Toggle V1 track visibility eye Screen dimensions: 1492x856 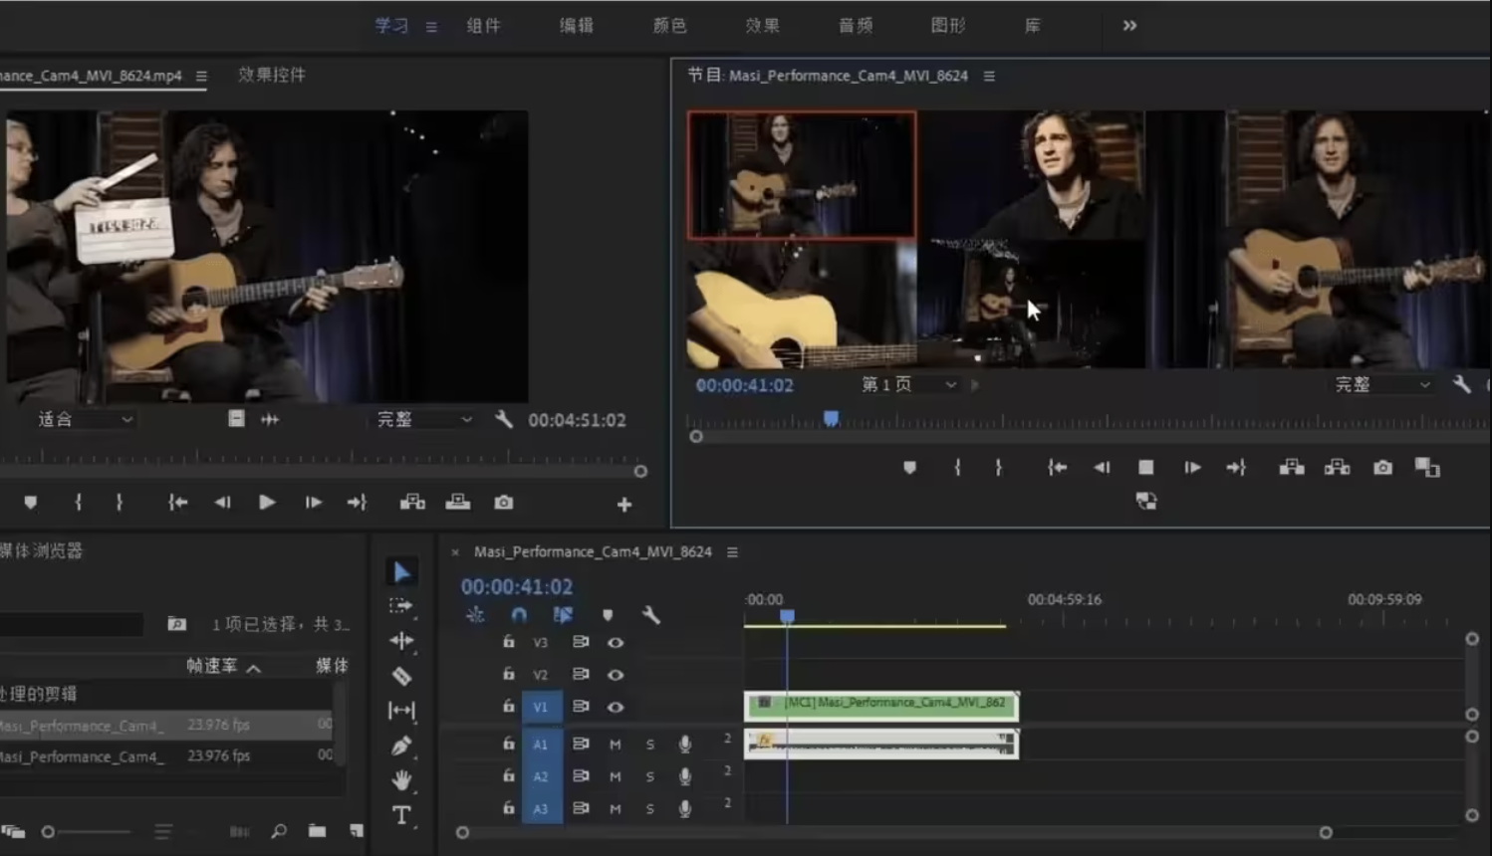(616, 707)
